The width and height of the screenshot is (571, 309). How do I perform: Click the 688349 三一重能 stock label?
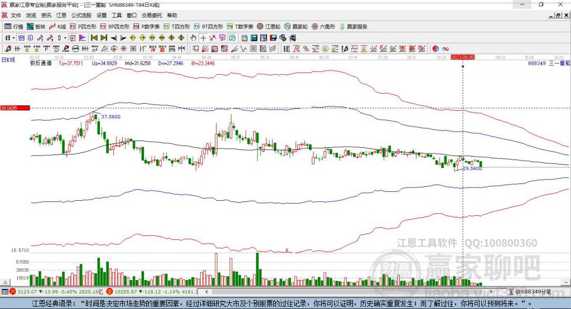549,64
